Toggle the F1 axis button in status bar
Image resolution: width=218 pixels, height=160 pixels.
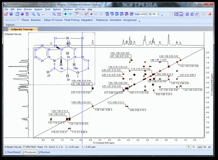pos(194,147)
